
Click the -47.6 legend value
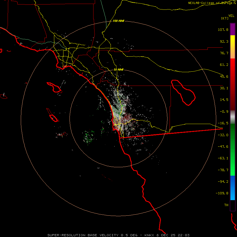(x=223, y=147)
